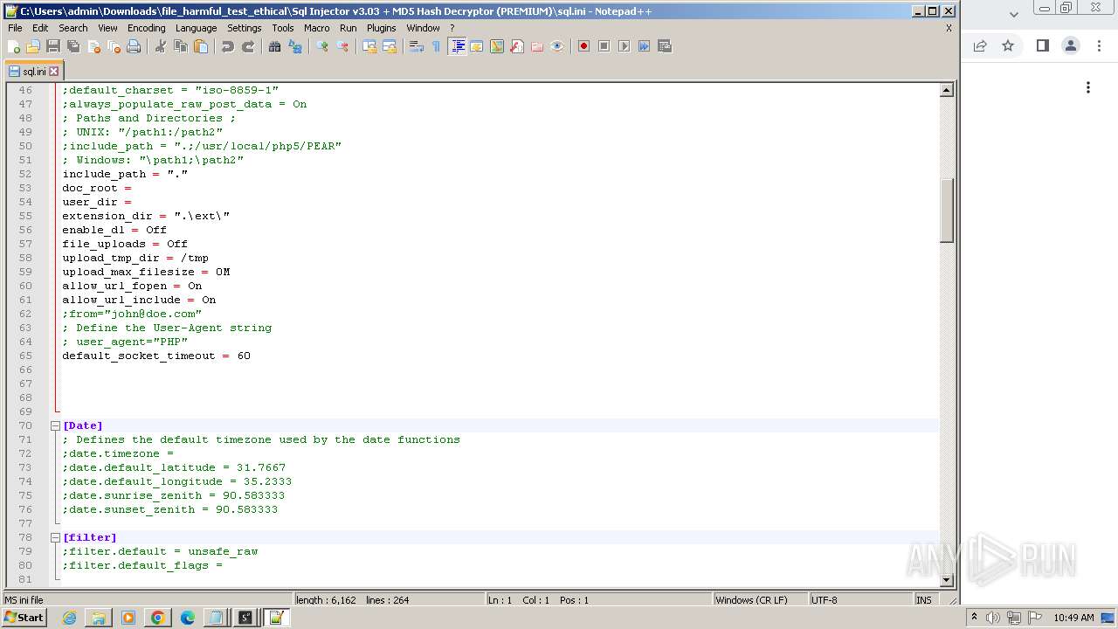Print the document via printer icon
Screen dimensions: 1118x629
point(134,46)
